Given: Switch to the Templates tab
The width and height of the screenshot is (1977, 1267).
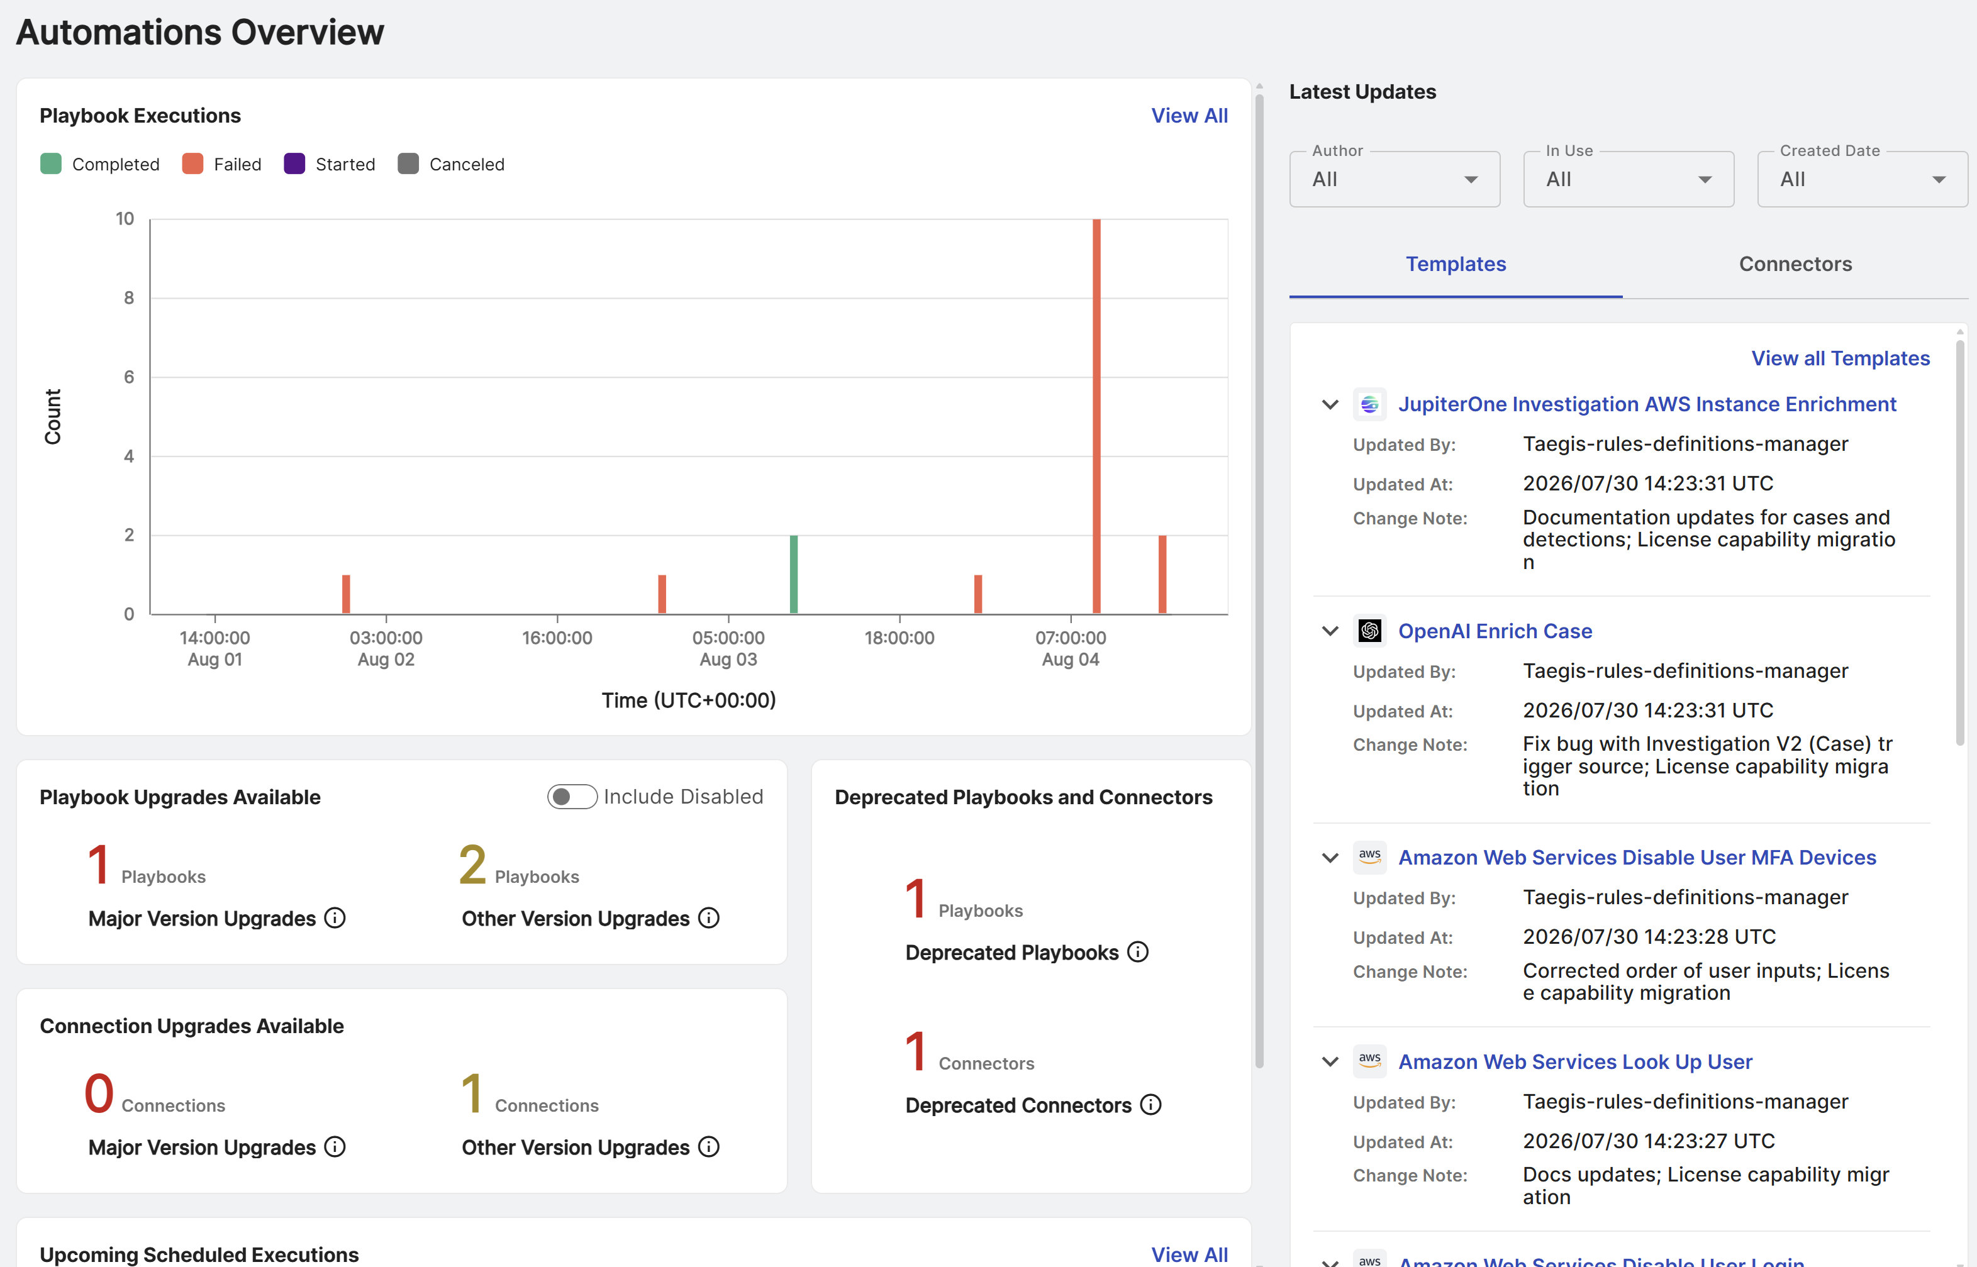Looking at the screenshot, I should coord(1455,264).
